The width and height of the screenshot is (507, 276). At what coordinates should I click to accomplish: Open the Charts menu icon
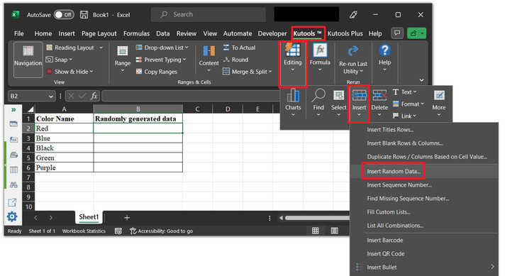(x=293, y=96)
